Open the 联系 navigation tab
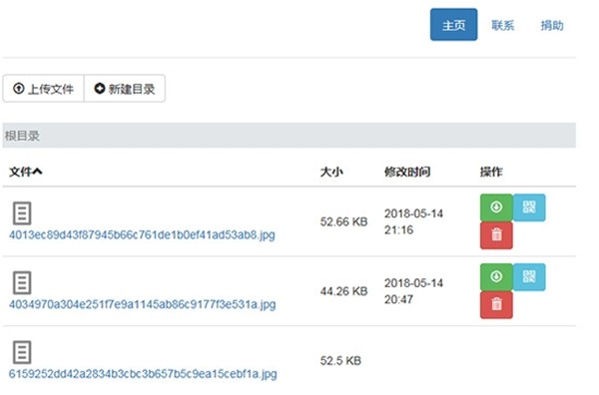Screen dimensions: 599x395 [x=503, y=25]
